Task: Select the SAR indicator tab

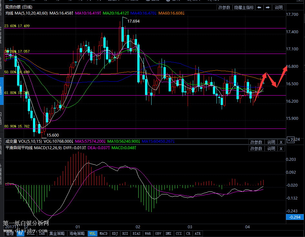Action: 42,233
